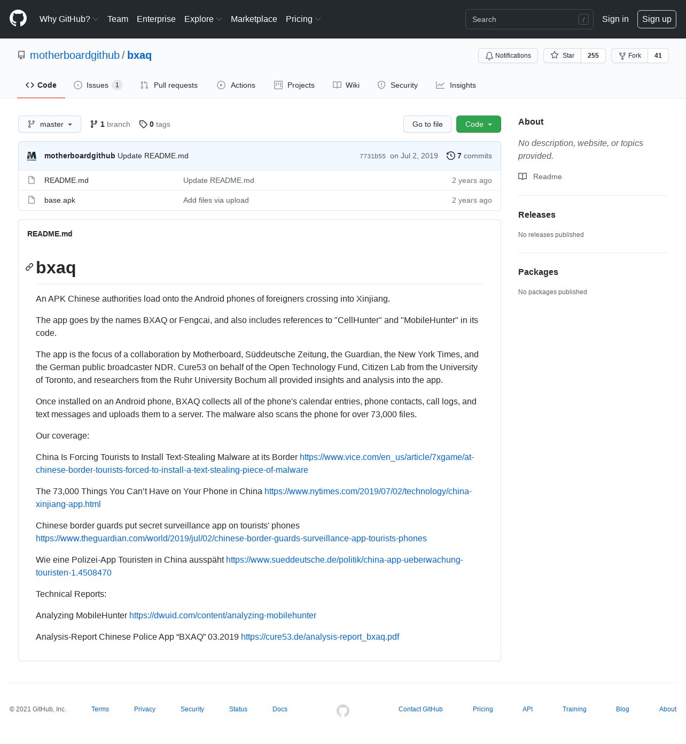Switch to the Actions tab
This screenshot has height=744, width=686.
[x=236, y=85]
